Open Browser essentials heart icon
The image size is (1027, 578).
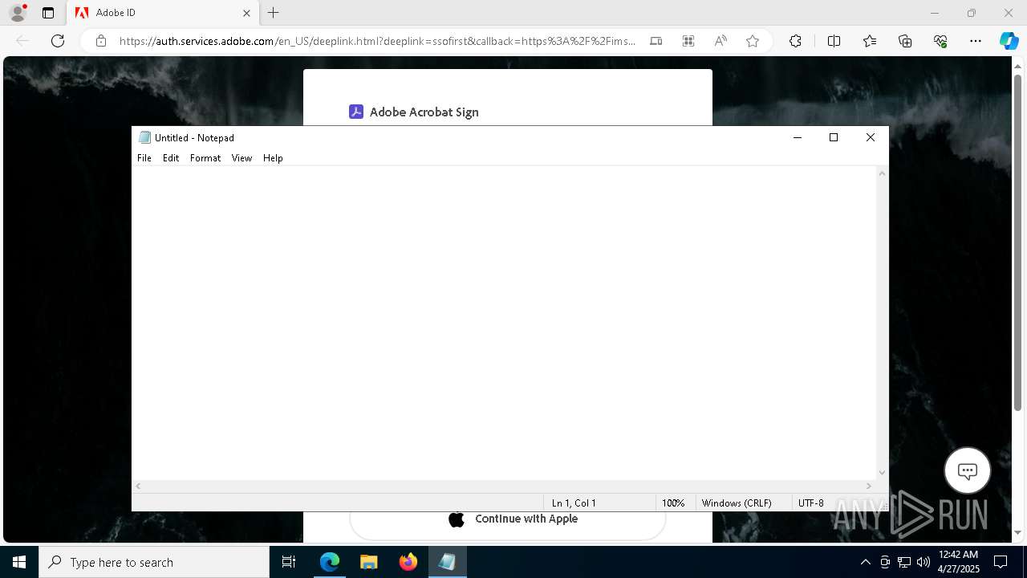[940, 41]
